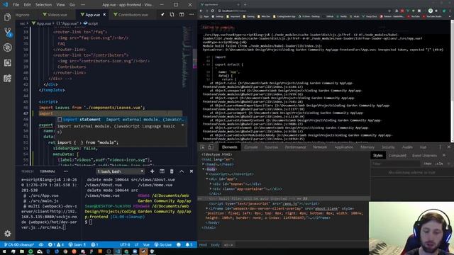
Task: Switch to the .gitignore editor tab
Action: pos(23,14)
